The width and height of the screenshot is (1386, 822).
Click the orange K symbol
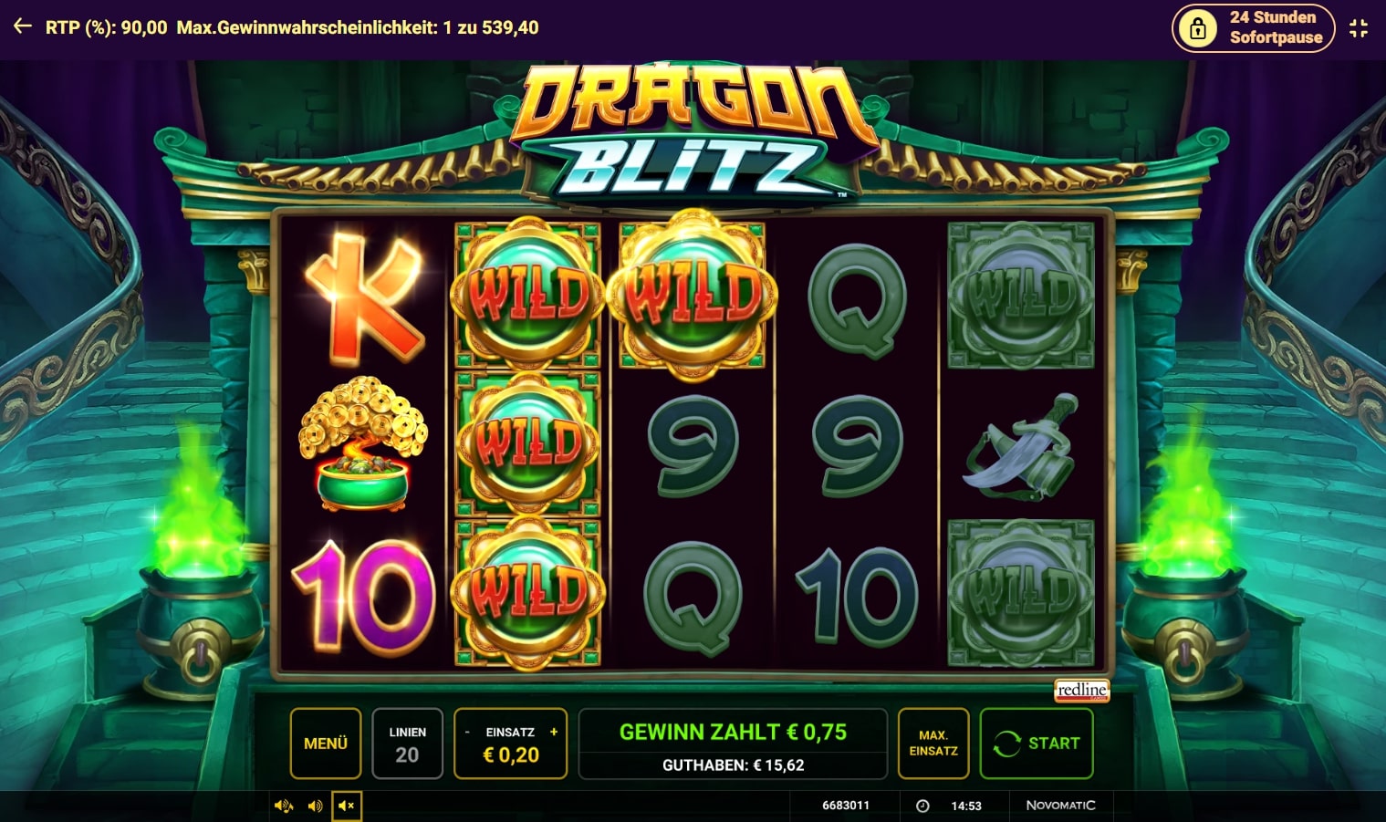pyautogui.click(x=365, y=297)
